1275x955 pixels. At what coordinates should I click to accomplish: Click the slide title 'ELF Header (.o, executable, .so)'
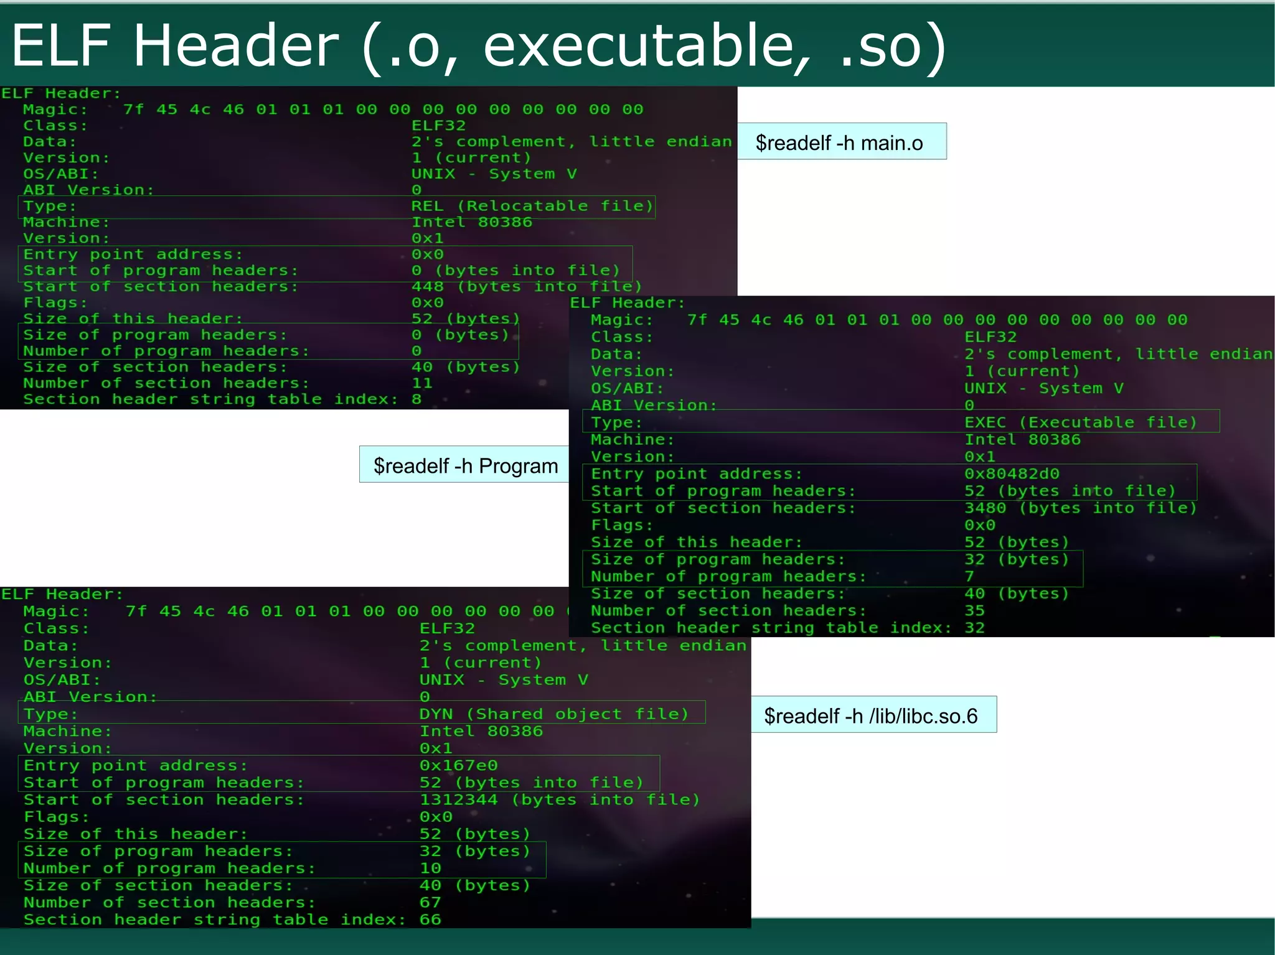[478, 46]
